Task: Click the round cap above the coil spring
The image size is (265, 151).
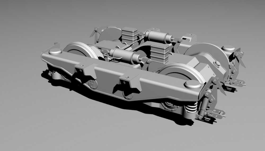Action: click(x=192, y=84)
